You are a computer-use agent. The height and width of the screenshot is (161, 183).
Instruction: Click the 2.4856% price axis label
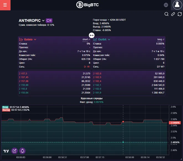coord(175,142)
